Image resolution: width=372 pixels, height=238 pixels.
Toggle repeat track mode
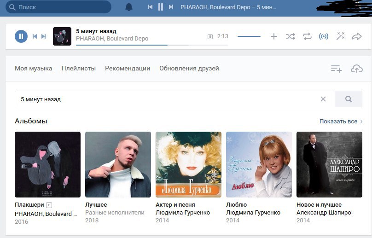pyautogui.click(x=307, y=36)
